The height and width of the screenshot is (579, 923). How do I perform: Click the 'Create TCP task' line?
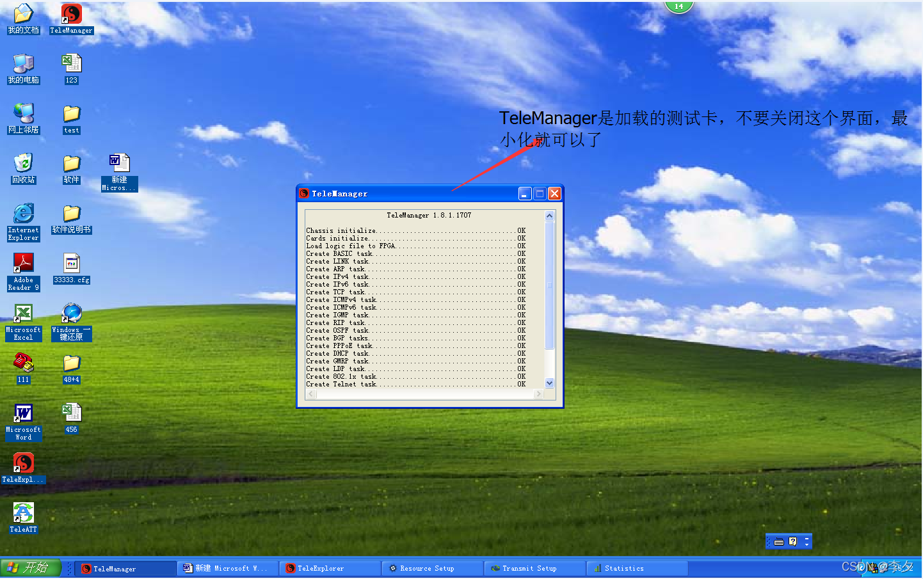(x=416, y=292)
